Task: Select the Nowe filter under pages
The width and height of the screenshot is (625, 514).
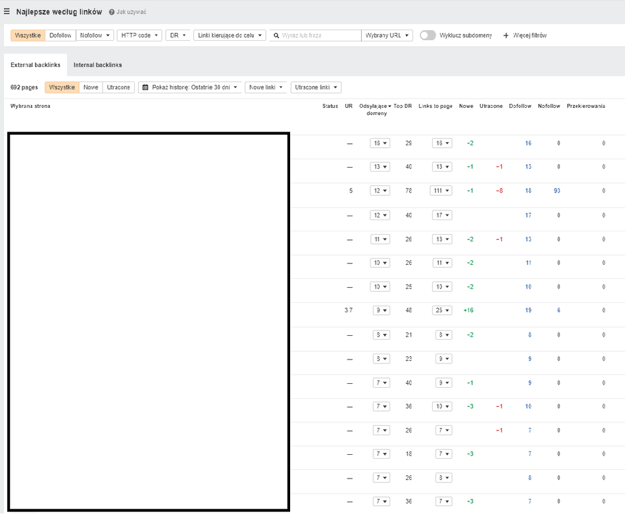Action: pos(91,87)
